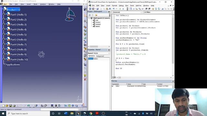Collapse the VBAProject3 tree node

point(89,18)
